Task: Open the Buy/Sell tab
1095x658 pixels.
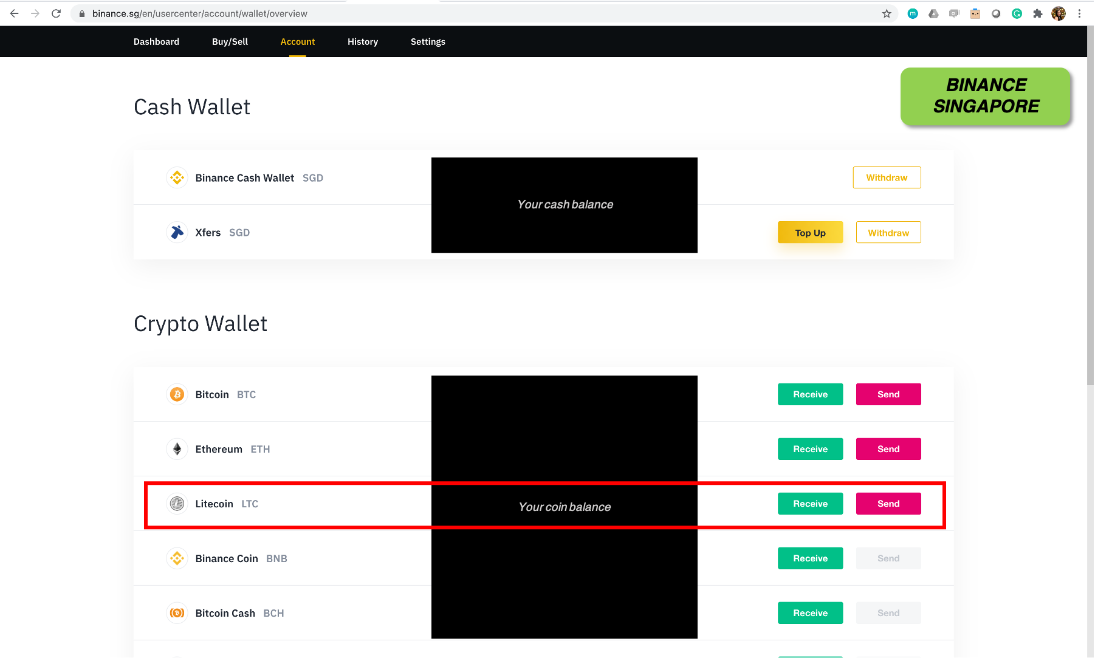Action: (x=230, y=42)
